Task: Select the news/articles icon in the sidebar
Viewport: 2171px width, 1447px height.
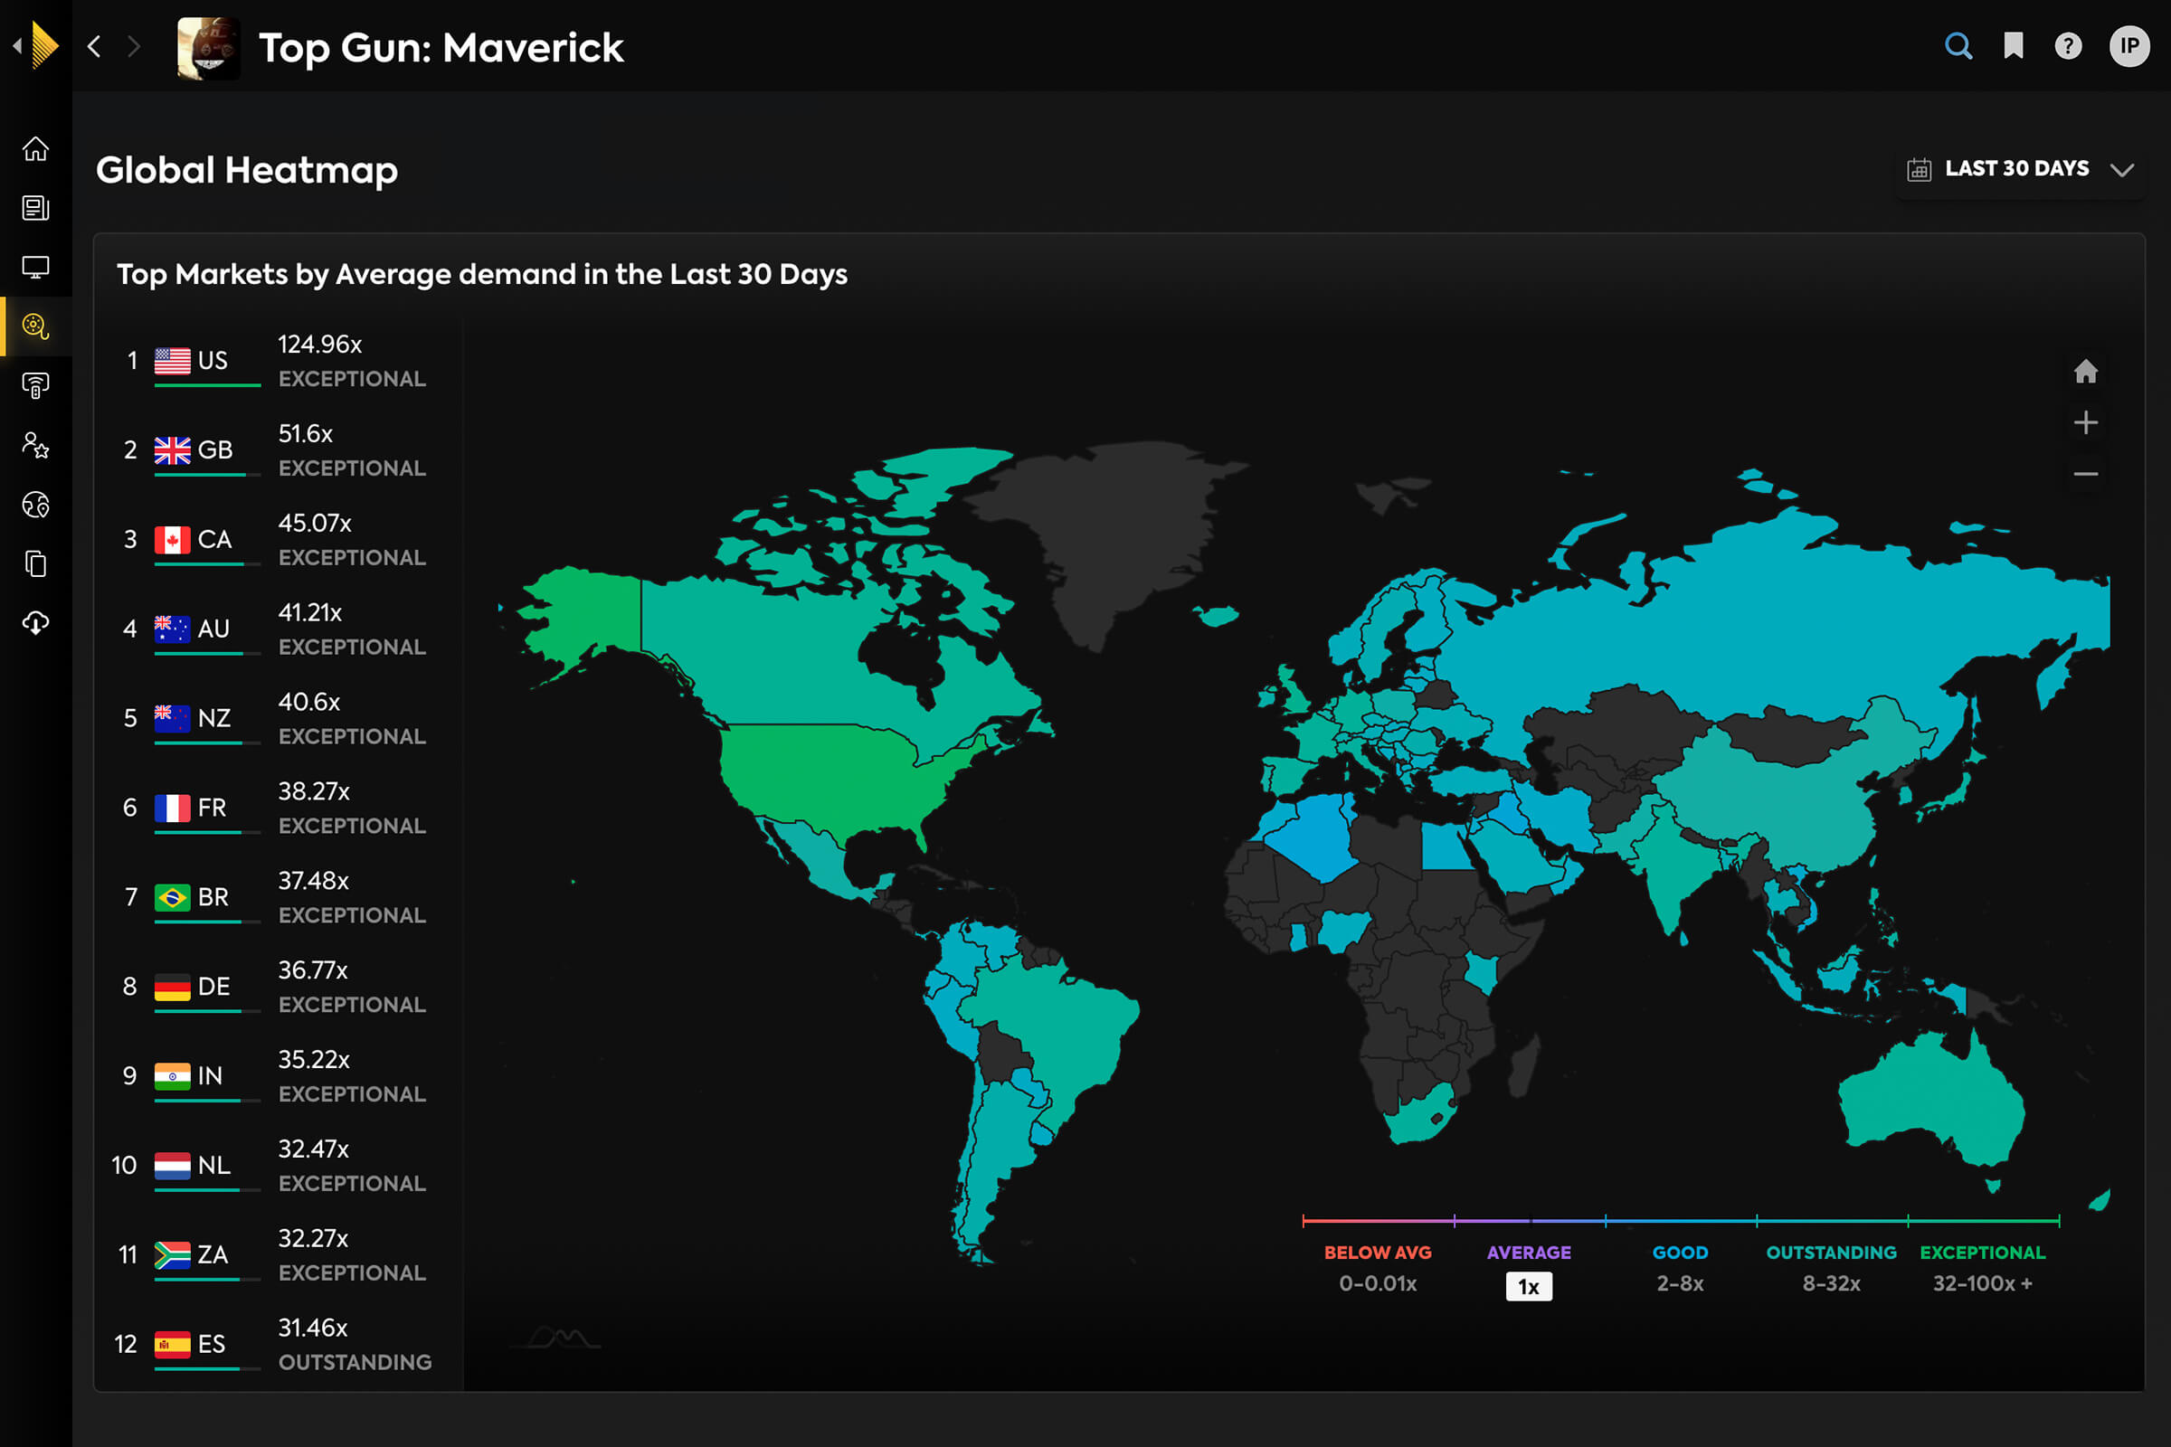Action: pyautogui.click(x=37, y=209)
